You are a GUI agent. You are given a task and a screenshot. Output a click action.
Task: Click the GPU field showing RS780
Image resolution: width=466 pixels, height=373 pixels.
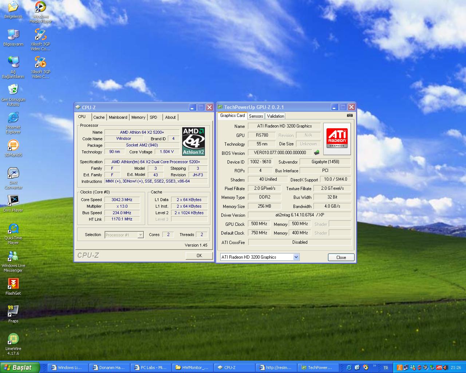tap(262, 135)
